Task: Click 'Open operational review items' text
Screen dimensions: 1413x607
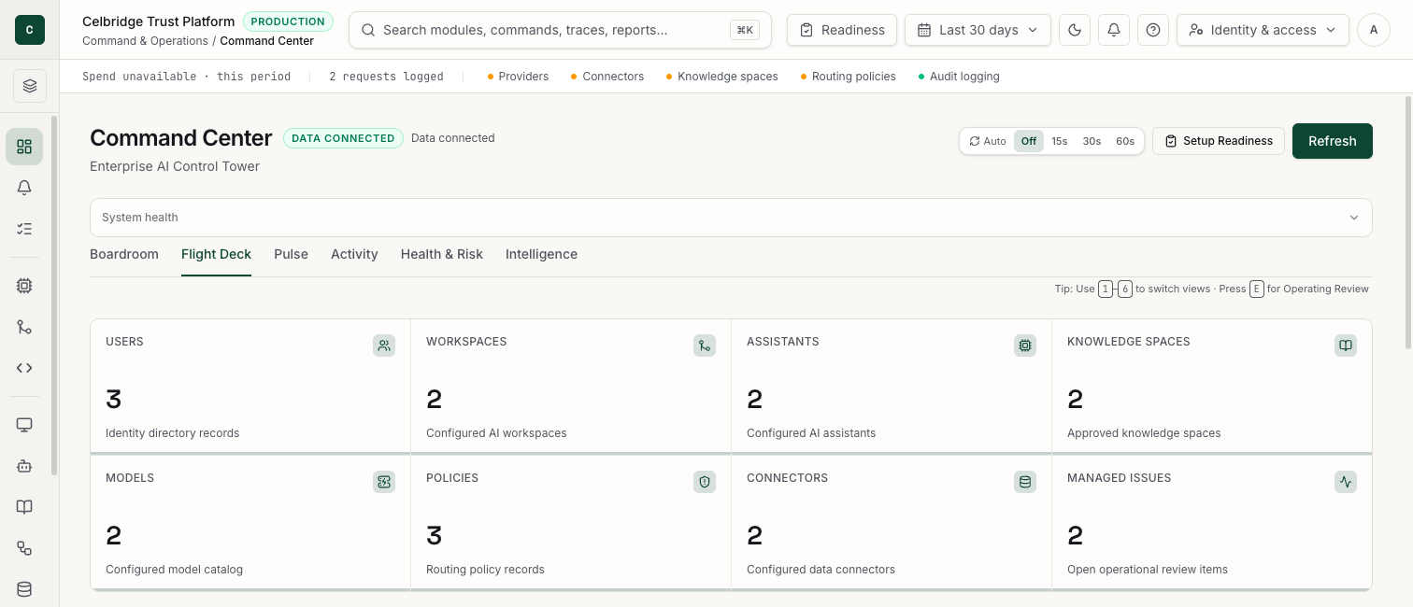Action: pyautogui.click(x=1148, y=570)
